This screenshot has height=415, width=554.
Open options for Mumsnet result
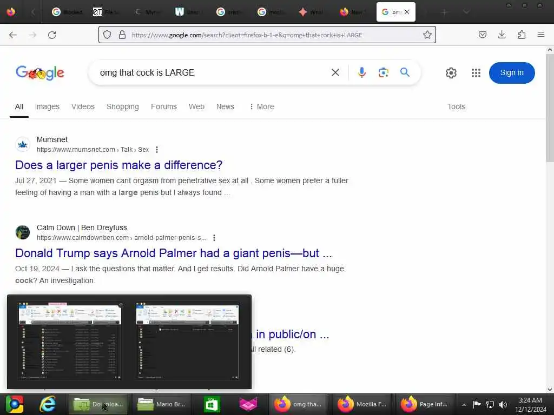[x=157, y=150]
